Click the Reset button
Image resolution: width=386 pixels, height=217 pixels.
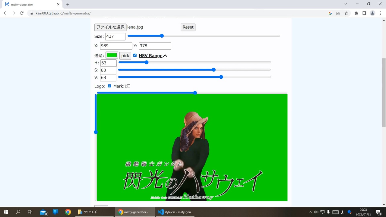188,27
